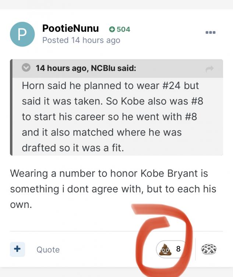
Task: Click PootieNunu's round "P" avatar
Action: click(22, 34)
